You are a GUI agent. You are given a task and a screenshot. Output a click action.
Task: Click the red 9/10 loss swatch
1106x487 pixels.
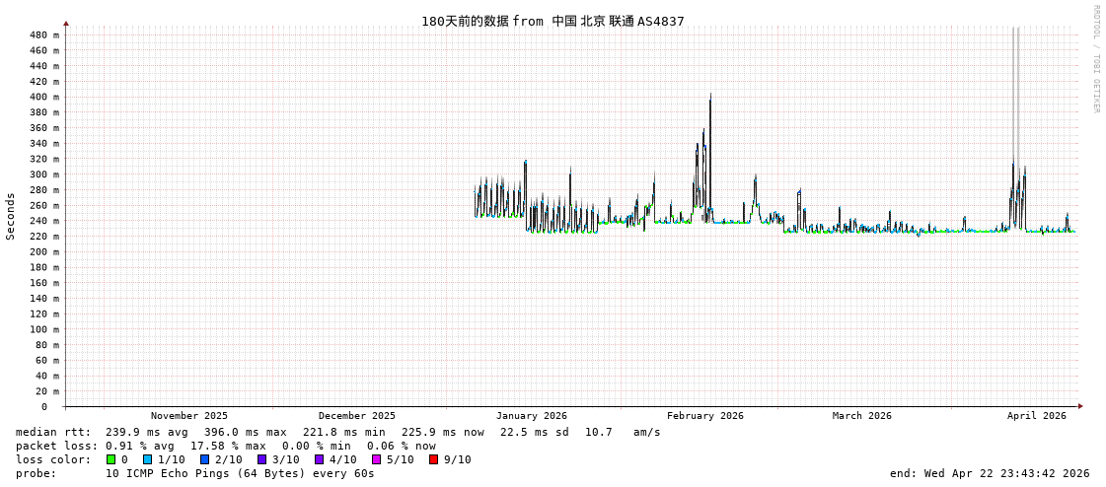pos(433,459)
